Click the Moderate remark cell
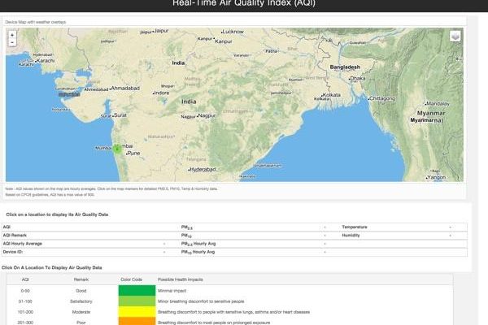The image size is (488, 325). click(81, 312)
